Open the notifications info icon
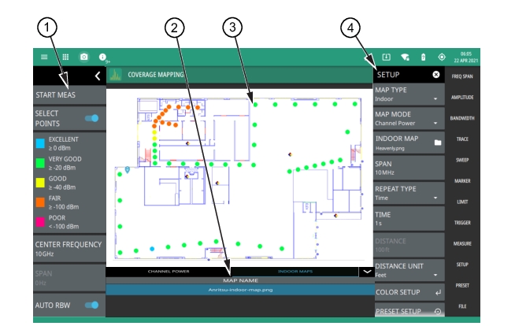The width and height of the screenshot is (515, 326). (103, 57)
